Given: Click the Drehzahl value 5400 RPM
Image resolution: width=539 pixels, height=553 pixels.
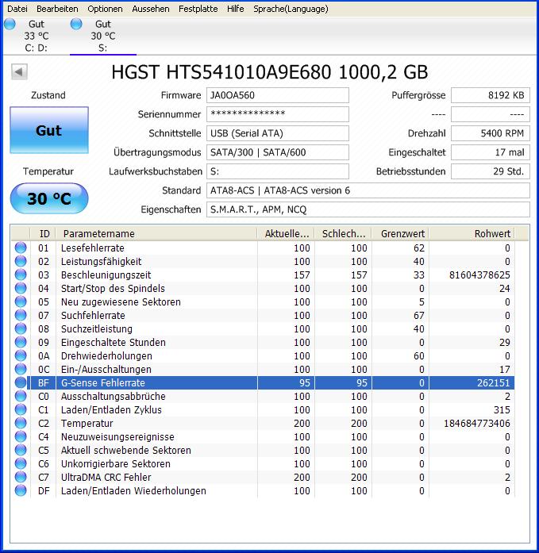Looking at the screenshot, I should pos(491,133).
